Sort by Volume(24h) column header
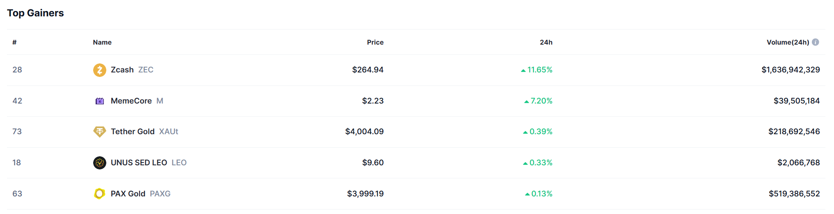834x214 pixels. tap(788, 43)
